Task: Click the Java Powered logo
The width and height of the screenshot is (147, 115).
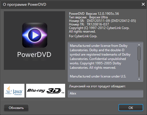Action: (x=14, y=91)
